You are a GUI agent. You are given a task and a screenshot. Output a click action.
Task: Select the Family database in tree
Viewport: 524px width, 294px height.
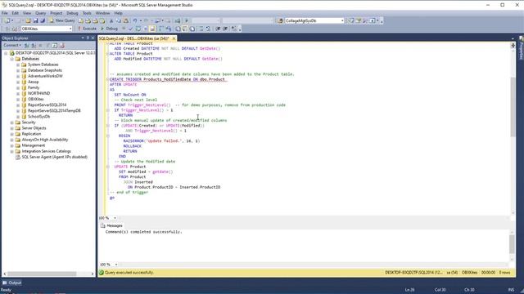34,87
